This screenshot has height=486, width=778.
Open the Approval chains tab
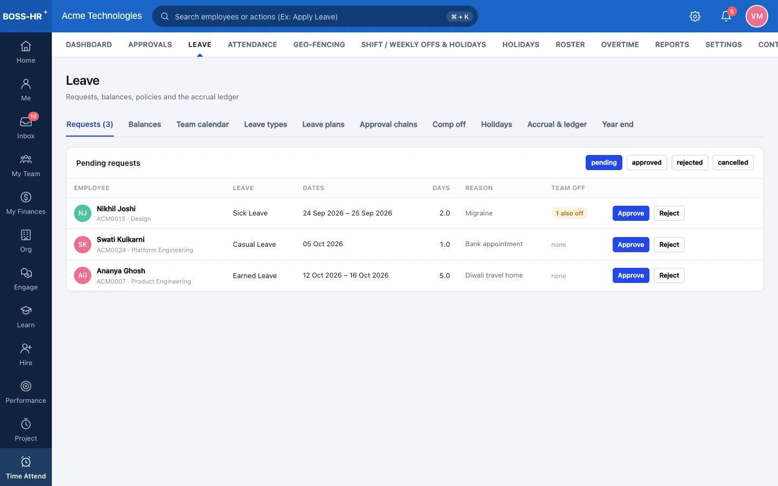388,124
